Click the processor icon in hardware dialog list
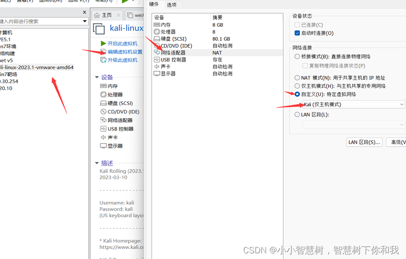 [x=157, y=32]
